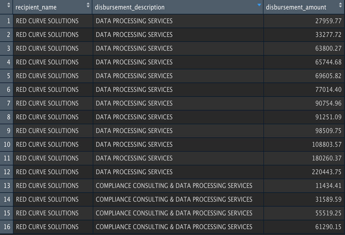This screenshot has height=235, width=345.
Task: Click amount cell 108803.57
Action: point(304,145)
